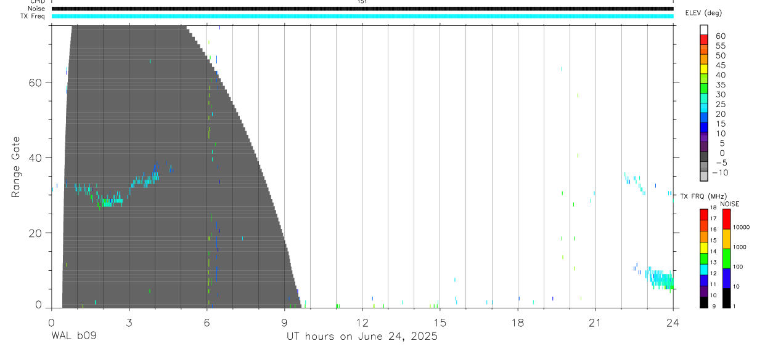Click the yellow swatch in the ELEV colorbar

point(704,68)
